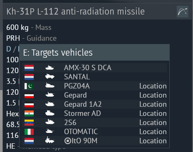Click Location next to Stormer AD

click(153, 113)
